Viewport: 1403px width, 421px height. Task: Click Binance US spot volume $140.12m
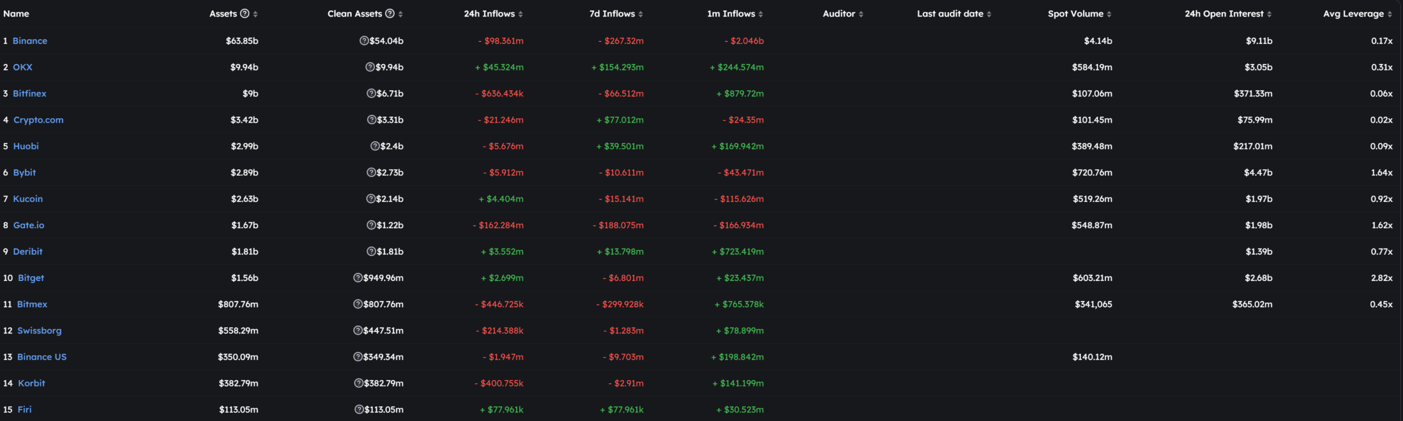click(x=1092, y=357)
